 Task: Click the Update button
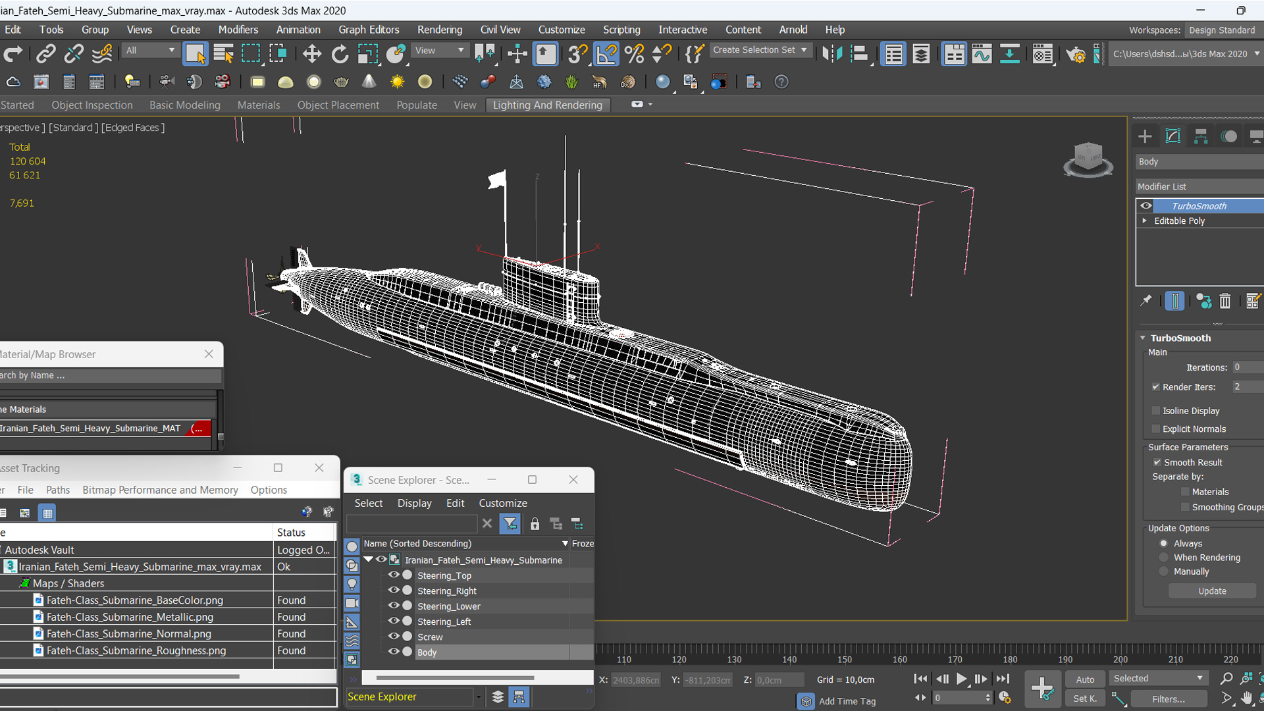[x=1212, y=591]
